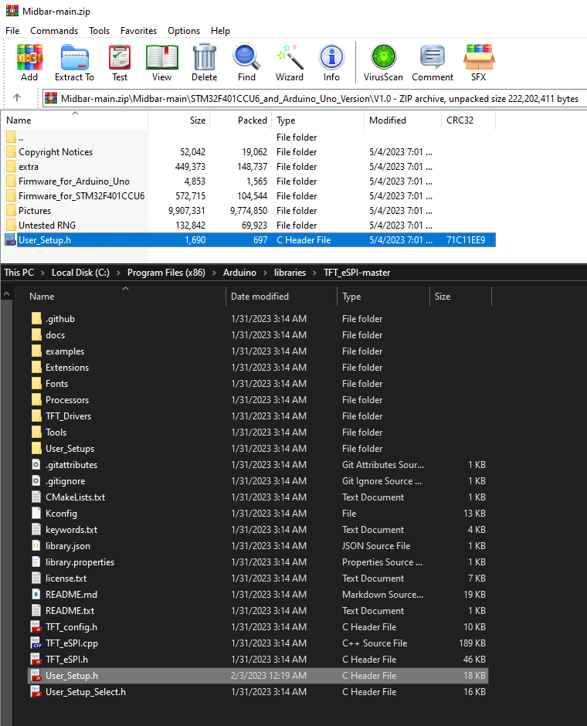Select keywords.txt in Explorer
This screenshot has width=587, height=726.
[71, 530]
